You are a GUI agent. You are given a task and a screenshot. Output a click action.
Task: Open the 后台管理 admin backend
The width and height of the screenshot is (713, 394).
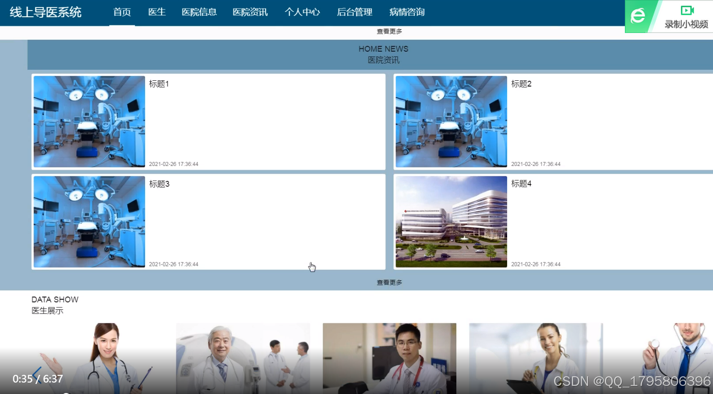(x=354, y=12)
